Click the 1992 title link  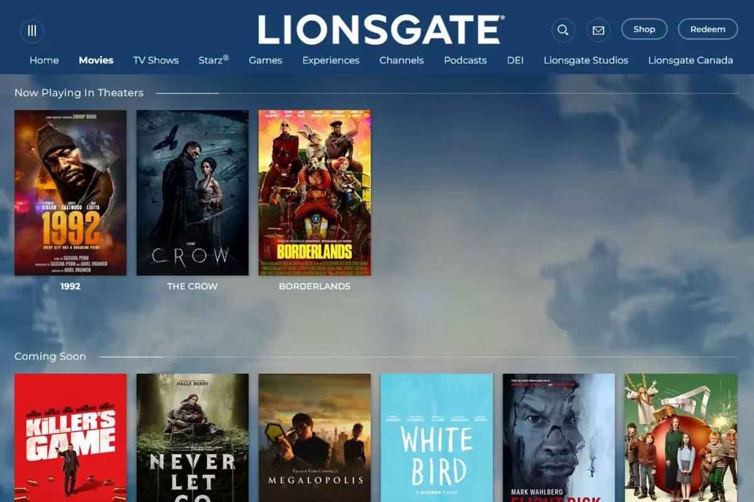tap(70, 286)
